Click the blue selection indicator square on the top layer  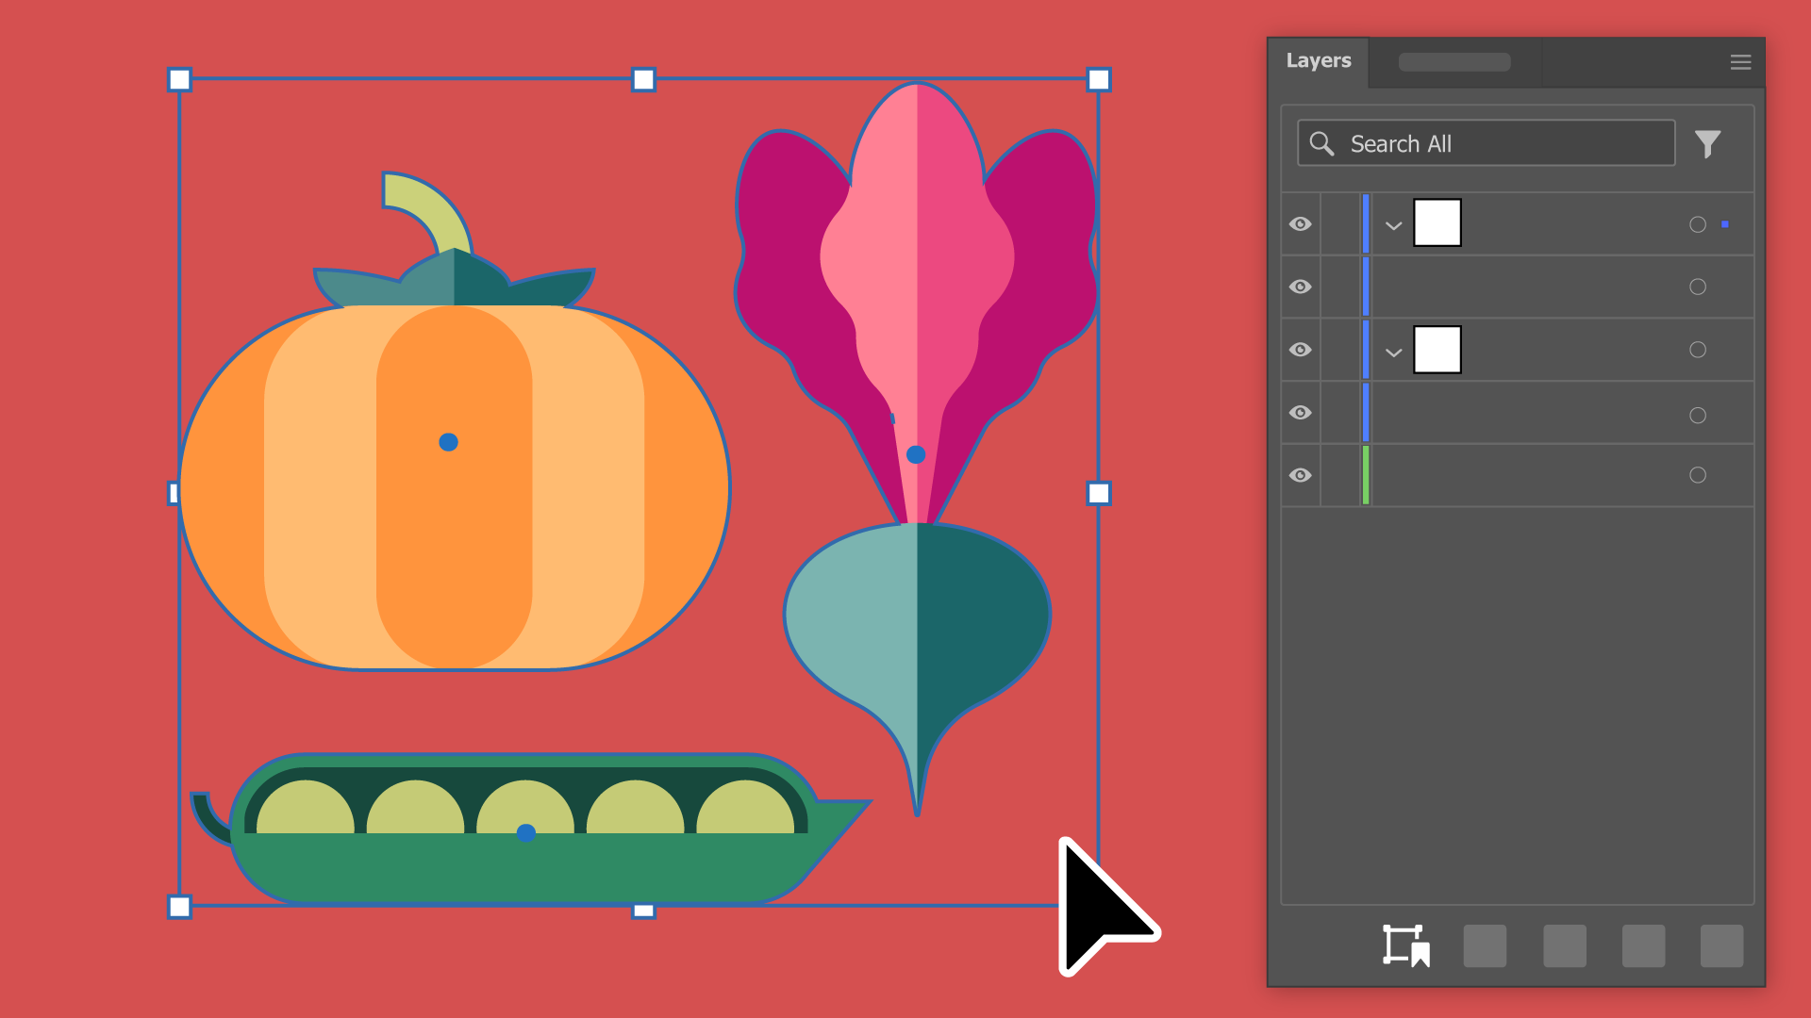click(x=1725, y=224)
